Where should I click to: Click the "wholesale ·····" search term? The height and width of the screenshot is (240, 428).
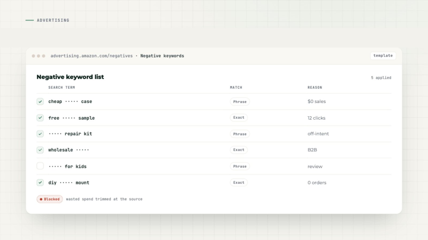coord(68,150)
